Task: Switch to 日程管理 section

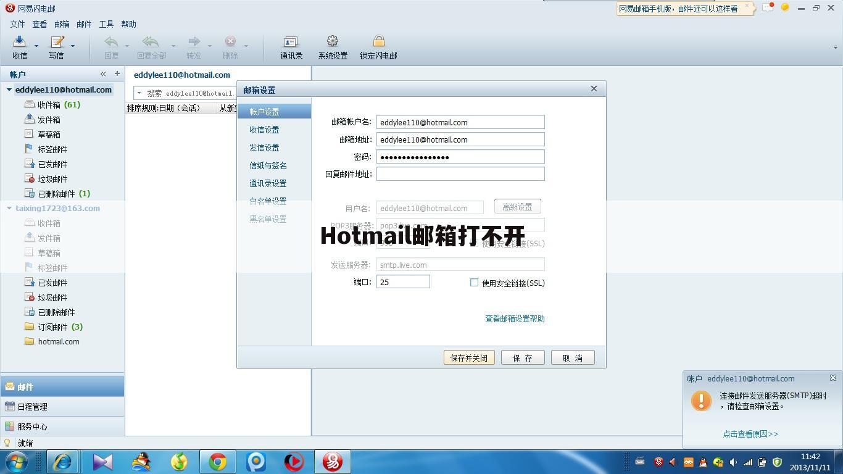Action: (62, 407)
